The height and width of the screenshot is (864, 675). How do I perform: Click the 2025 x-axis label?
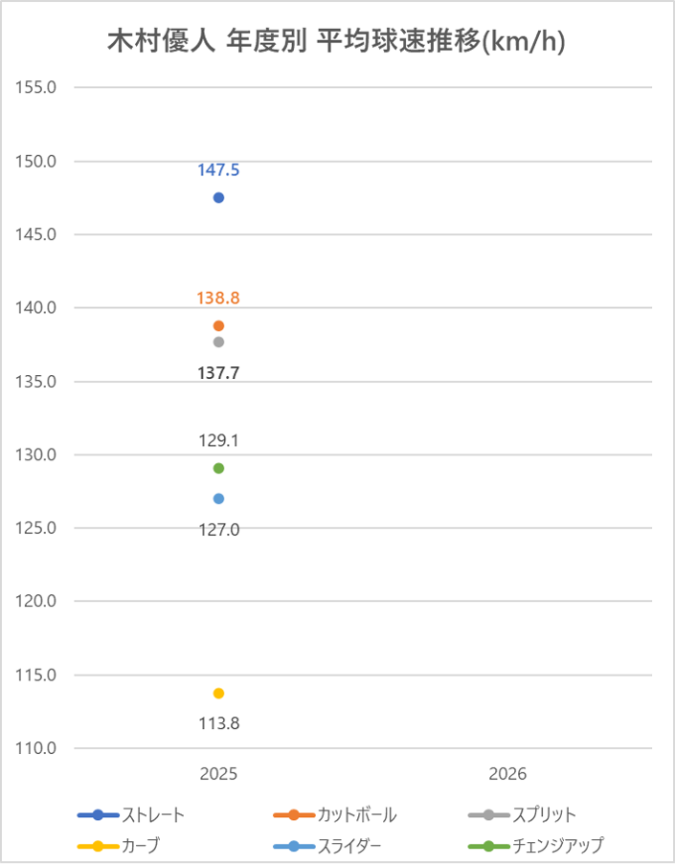pyautogui.click(x=218, y=773)
